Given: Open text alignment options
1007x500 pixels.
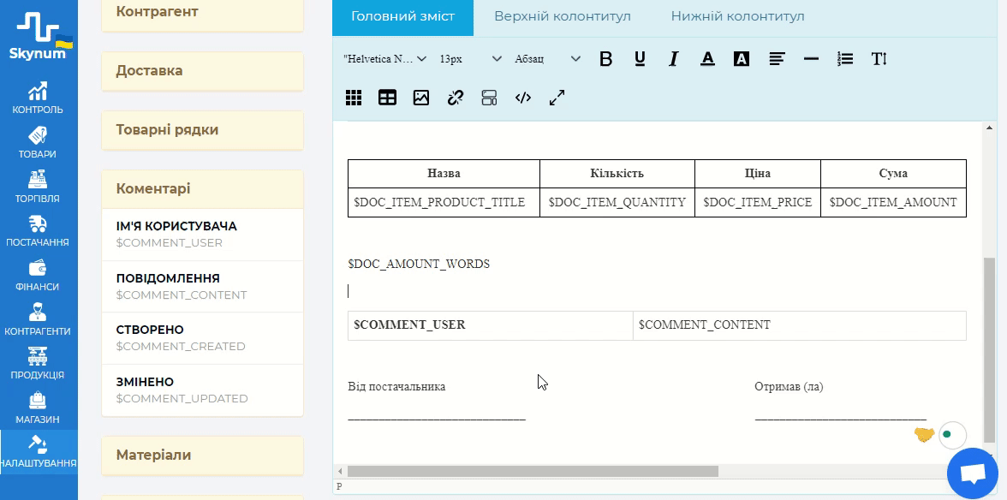Looking at the screenshot, I should point(778,59).
